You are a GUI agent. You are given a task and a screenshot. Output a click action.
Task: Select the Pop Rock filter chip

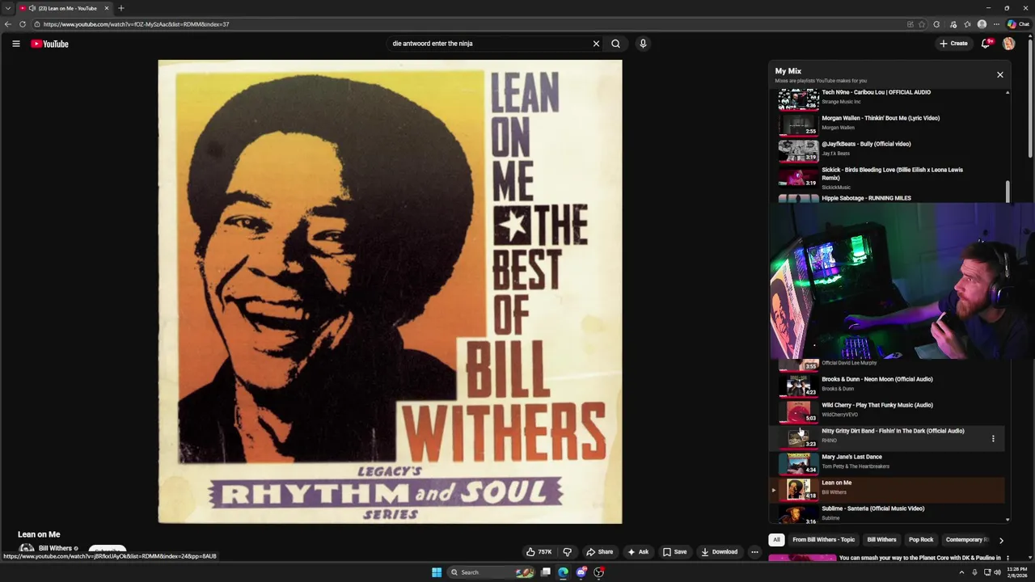coord(921,540)
